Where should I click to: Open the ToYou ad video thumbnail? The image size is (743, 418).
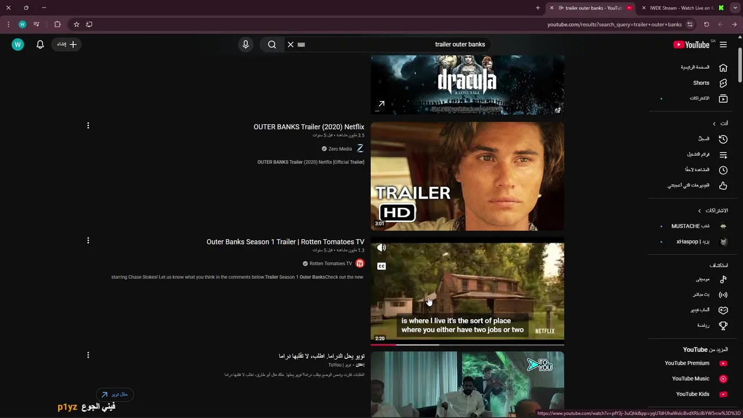pos(467,384)
